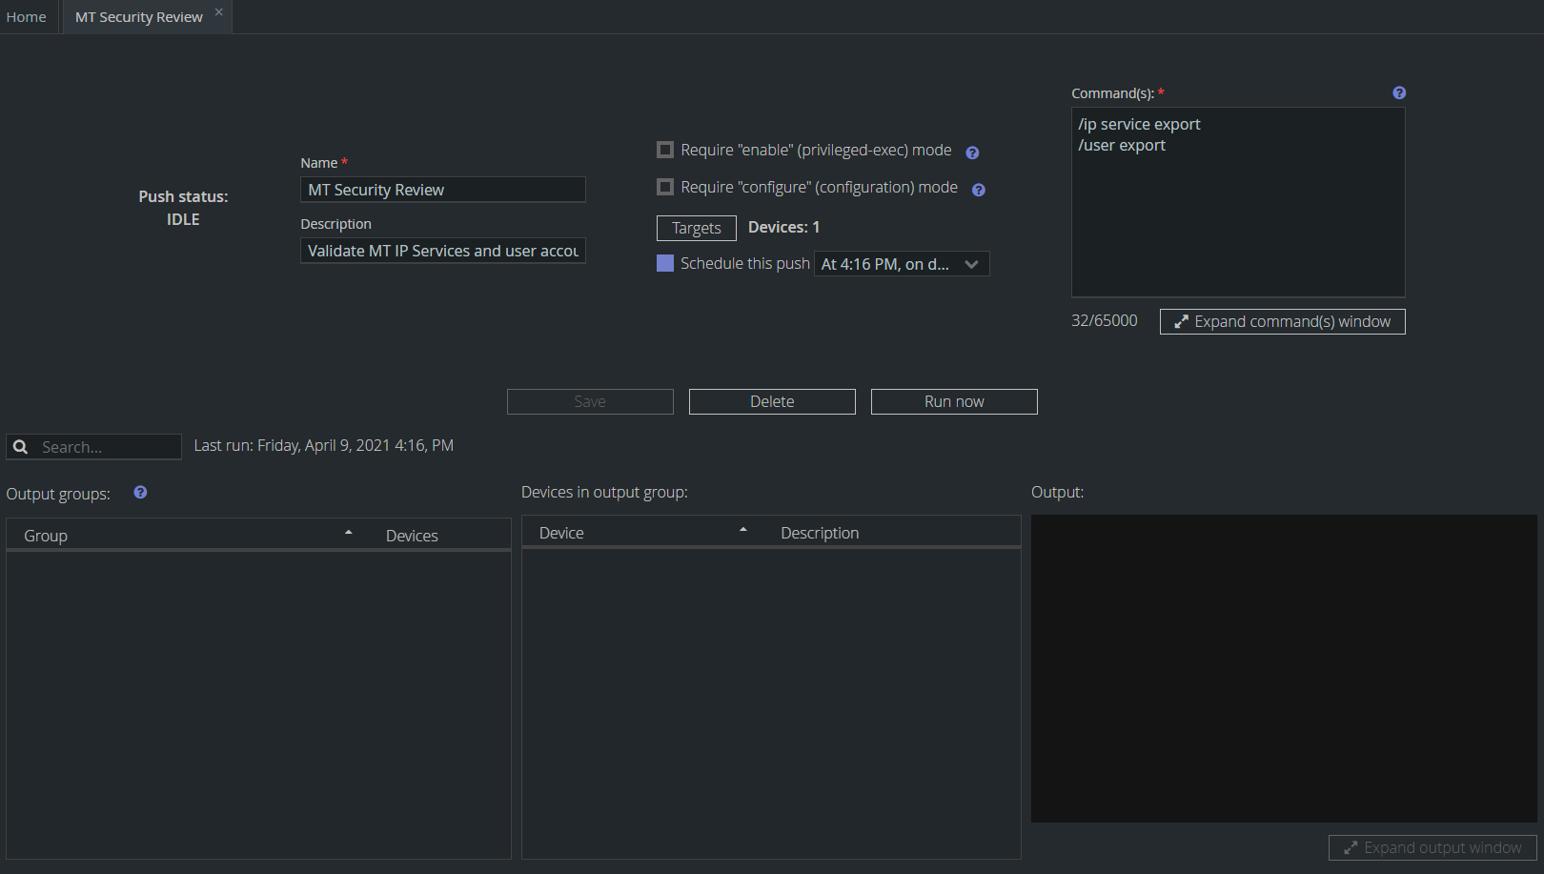Viewport: 1544px width, 874px height.
Task: Sort by Device column arrow
Action: tap(743, 529)
